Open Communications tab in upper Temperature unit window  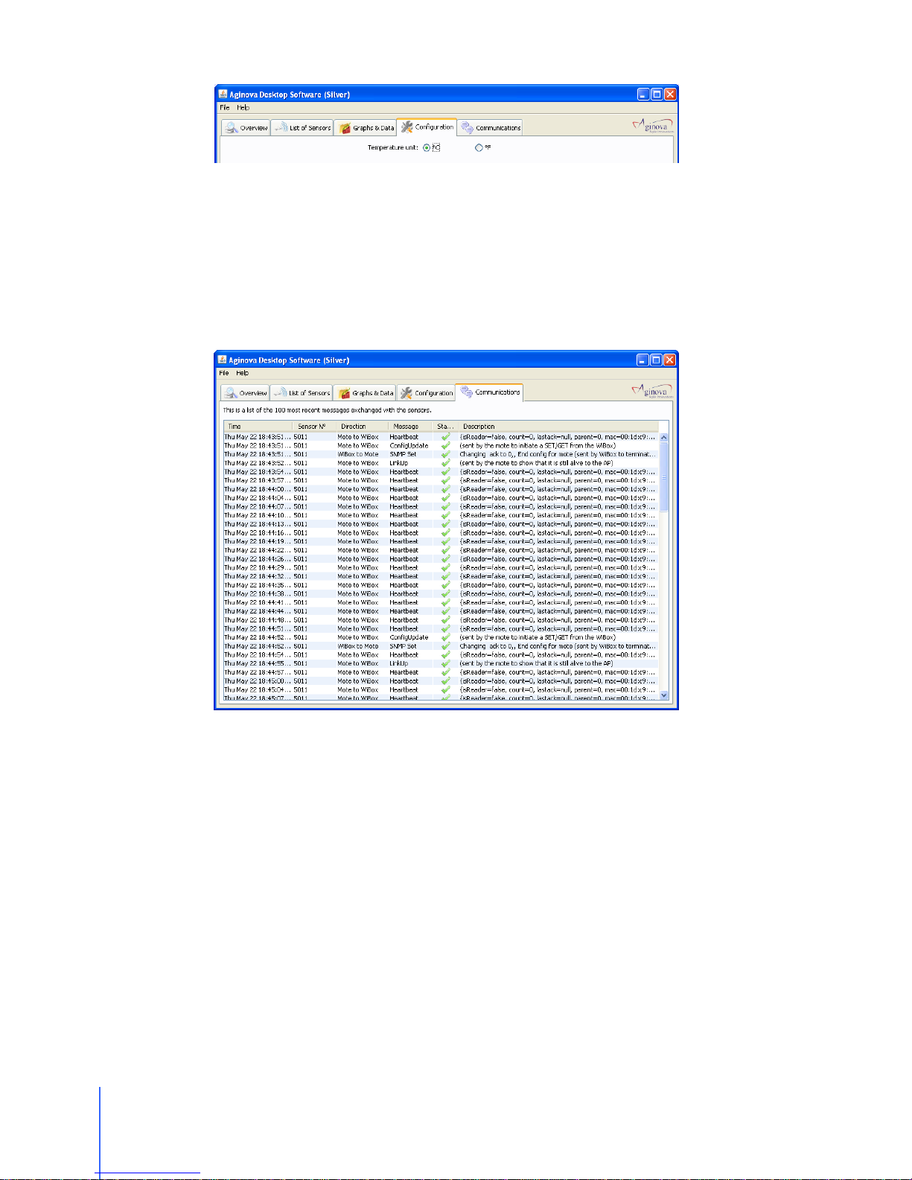[490, 128]
